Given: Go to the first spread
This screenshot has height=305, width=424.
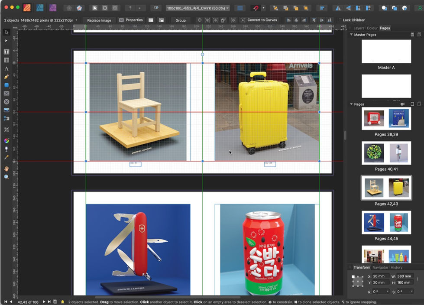Looking at the screenshot, I should click(5, 302).
